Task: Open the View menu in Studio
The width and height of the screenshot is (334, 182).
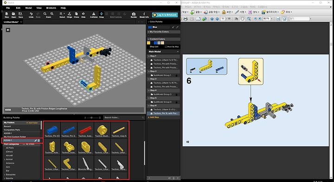Action: click(x=39, y=8)
